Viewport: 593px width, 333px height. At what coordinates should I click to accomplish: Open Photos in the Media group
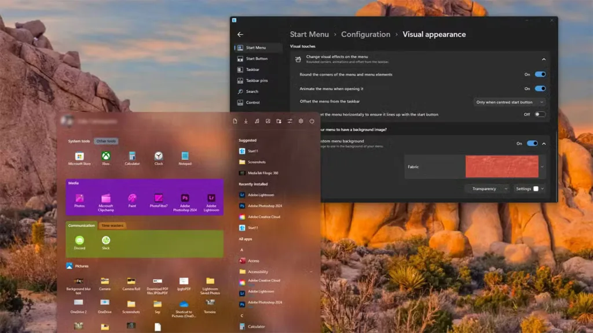[x=79, y=201]
